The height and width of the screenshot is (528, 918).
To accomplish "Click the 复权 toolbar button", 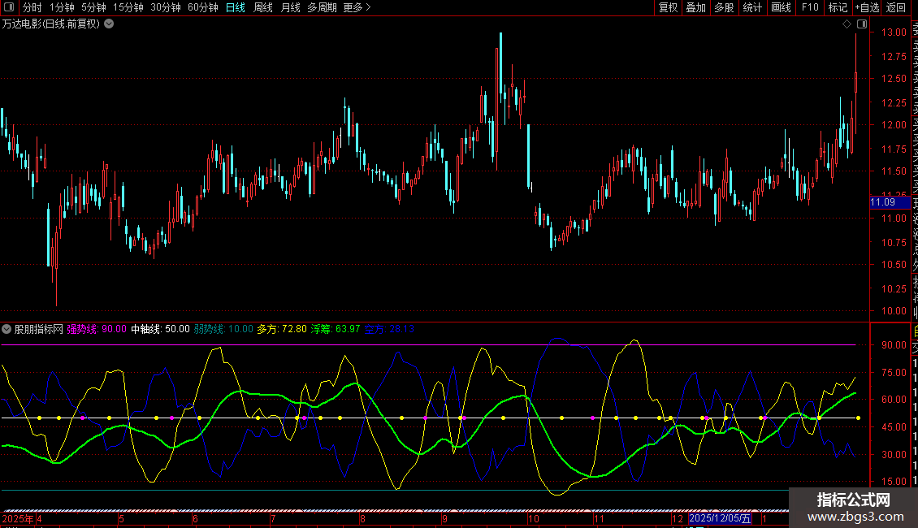I will tap(668, 7).
